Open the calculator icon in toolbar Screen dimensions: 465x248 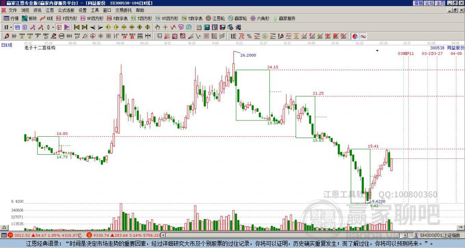pos(207,27)
